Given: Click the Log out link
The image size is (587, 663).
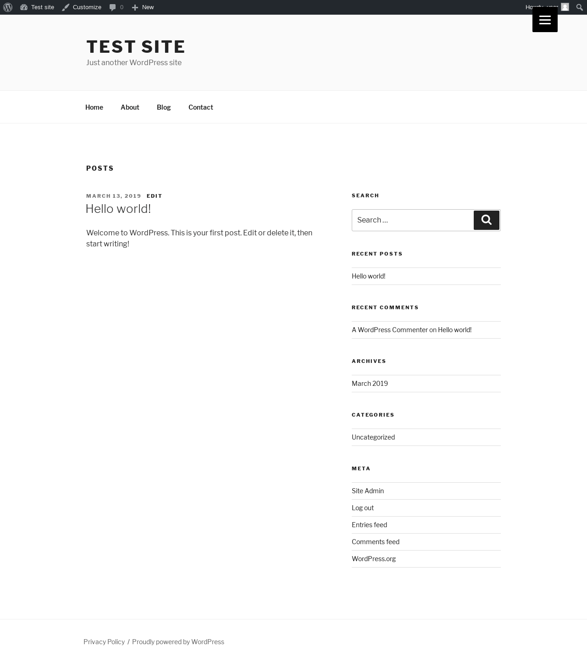Looking at the screenshot, I should (363, 508).
